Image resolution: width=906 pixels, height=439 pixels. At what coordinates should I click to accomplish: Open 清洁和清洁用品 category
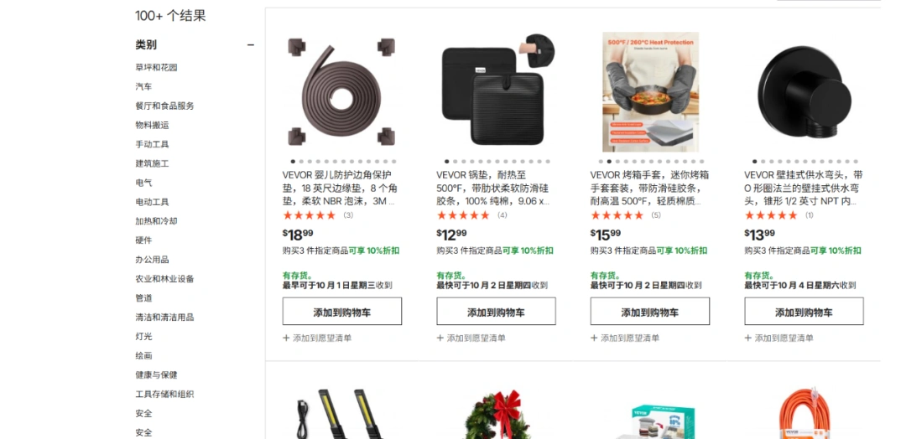coord(164,318)
